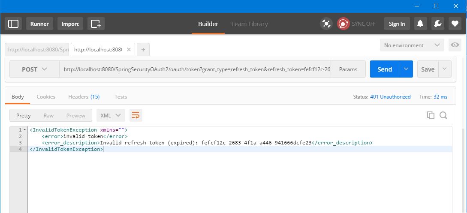Select the response Body tab
This screenshot has width=467, height=213.
coord(18,97)
